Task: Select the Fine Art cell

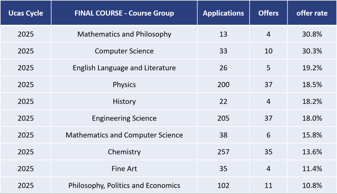Action: click(x=124, y=169)
